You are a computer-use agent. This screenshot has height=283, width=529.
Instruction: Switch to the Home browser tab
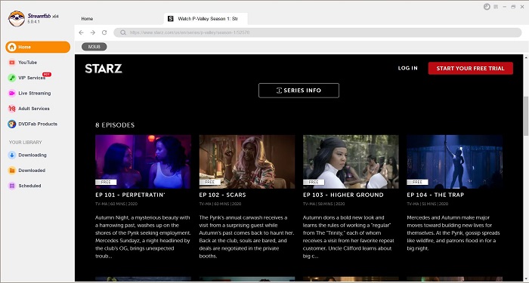pos(87,19)
